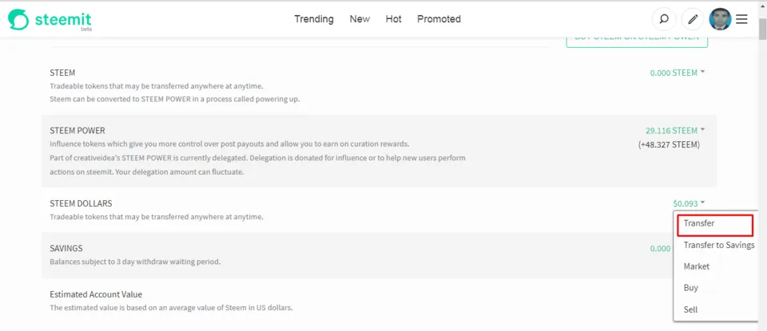Choose Sell in the dropdown menu
767x331 pixels.
point(690,309)
